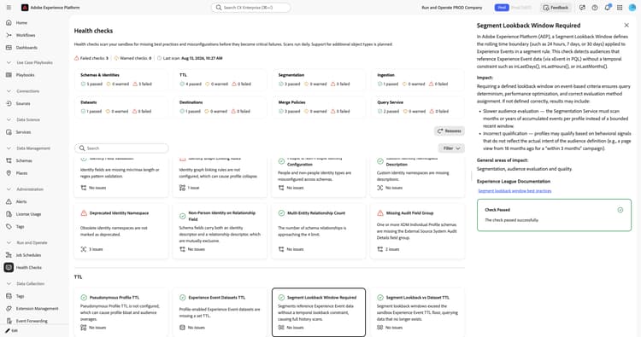The width and height of the screenshot is (641, 337).
Task: Open Alerts under Administration
Action: pos(21,201)
